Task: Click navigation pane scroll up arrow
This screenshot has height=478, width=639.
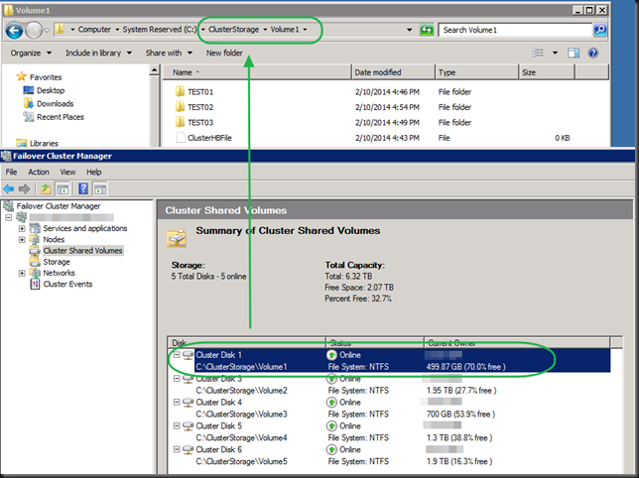Action: pos(154,70)
